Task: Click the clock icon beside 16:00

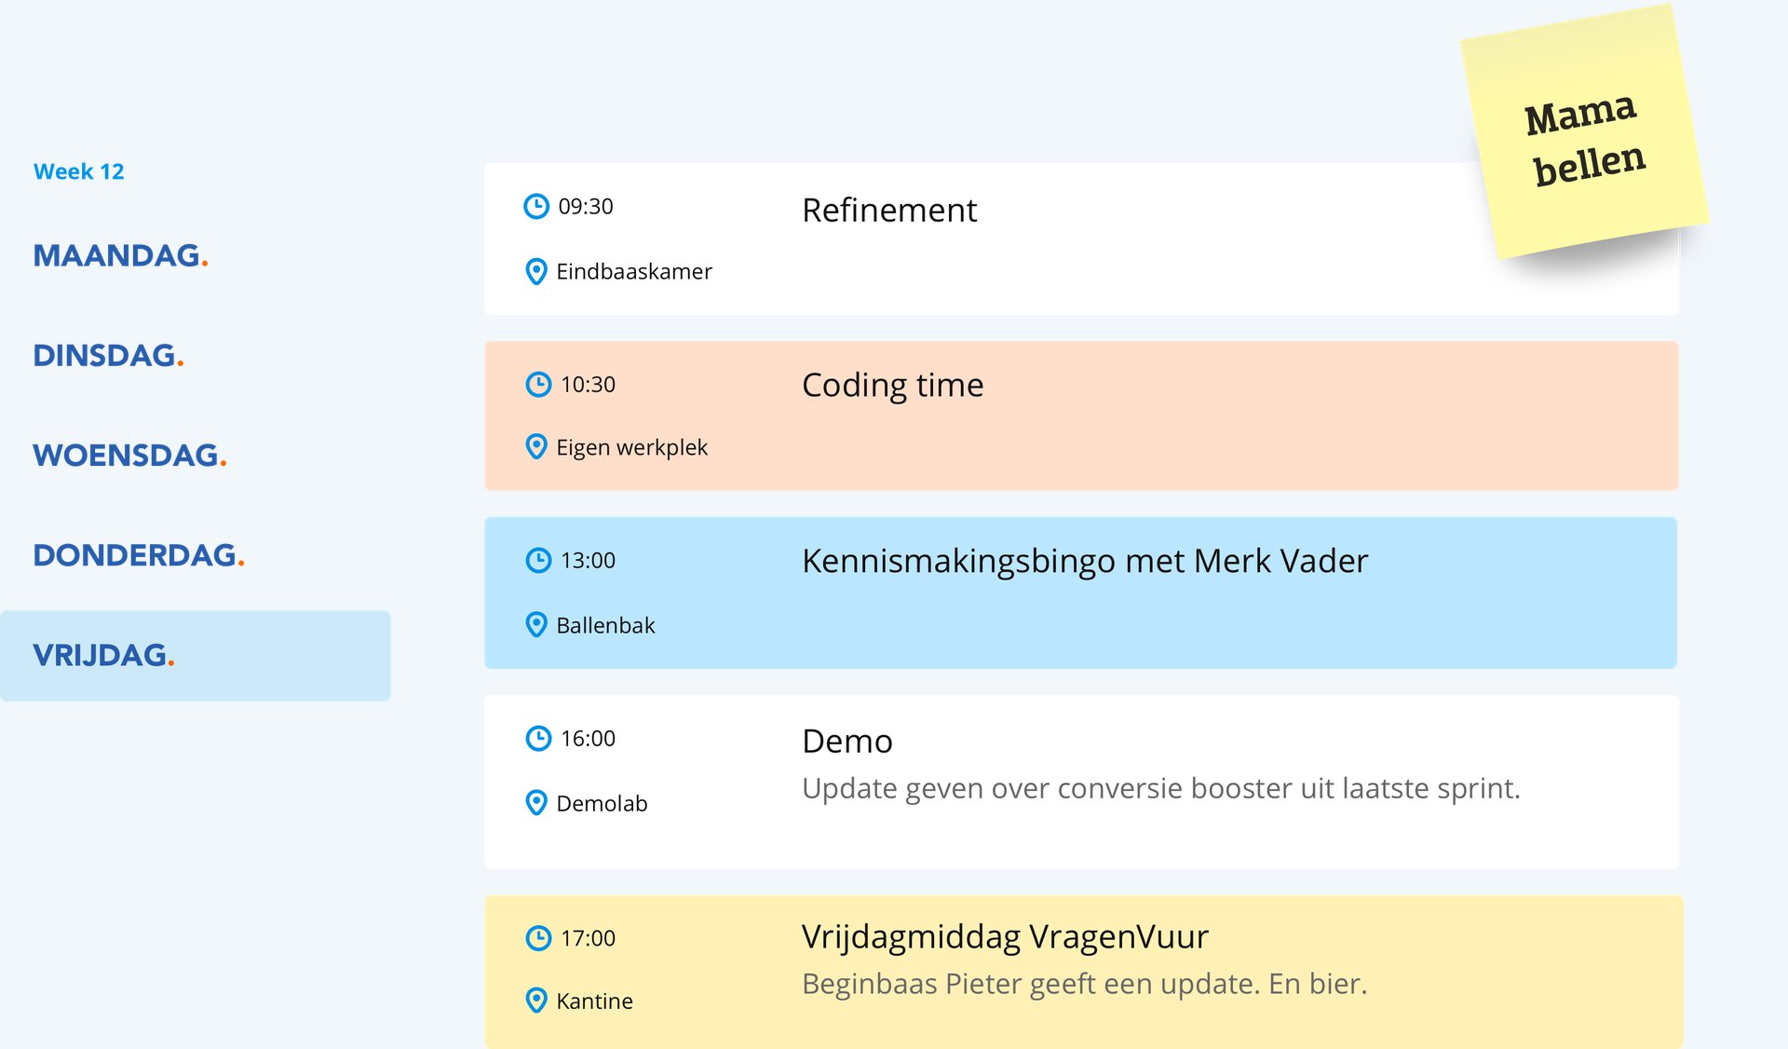Action: (538, 738)
